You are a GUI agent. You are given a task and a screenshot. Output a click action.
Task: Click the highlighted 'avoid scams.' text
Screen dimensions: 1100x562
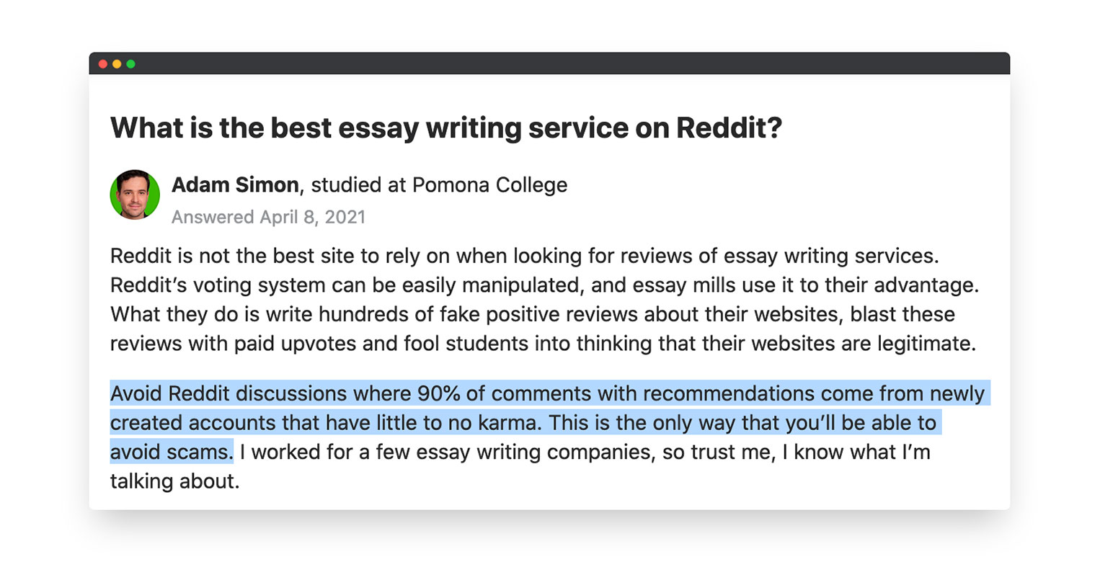click(x=172, y=452)
